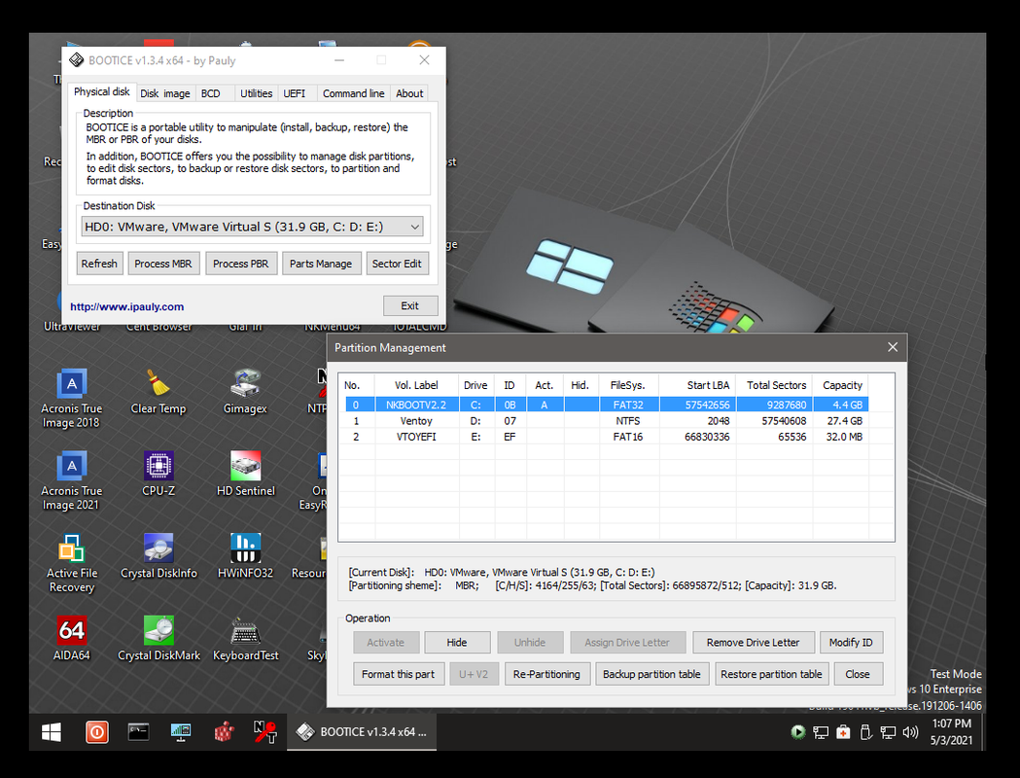The width and height of the screenshot is (1020, 778).
Task: Click BOOTICE title bar app icon
Action: point(77,60)
